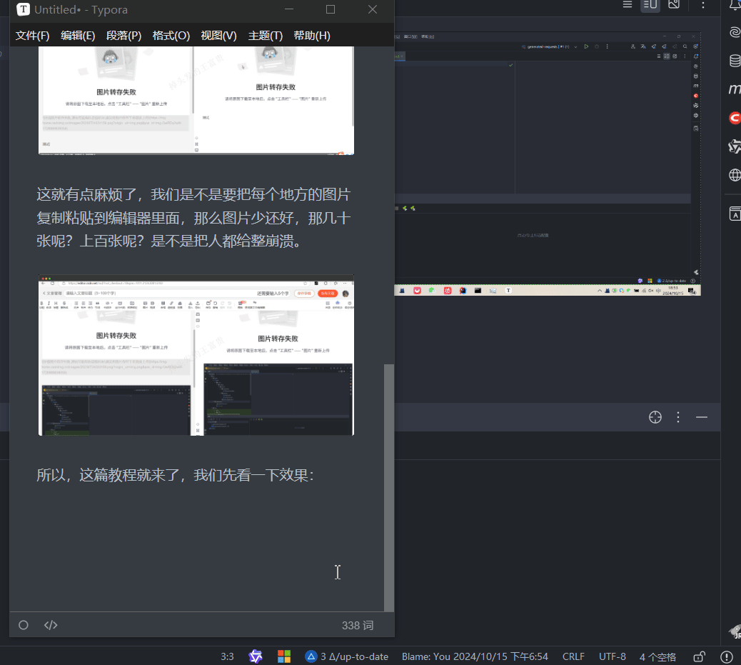Viewport: 741px width, 665px height.
Task: Open the 视图(V) menu in Typora
Action: (219, 36)
